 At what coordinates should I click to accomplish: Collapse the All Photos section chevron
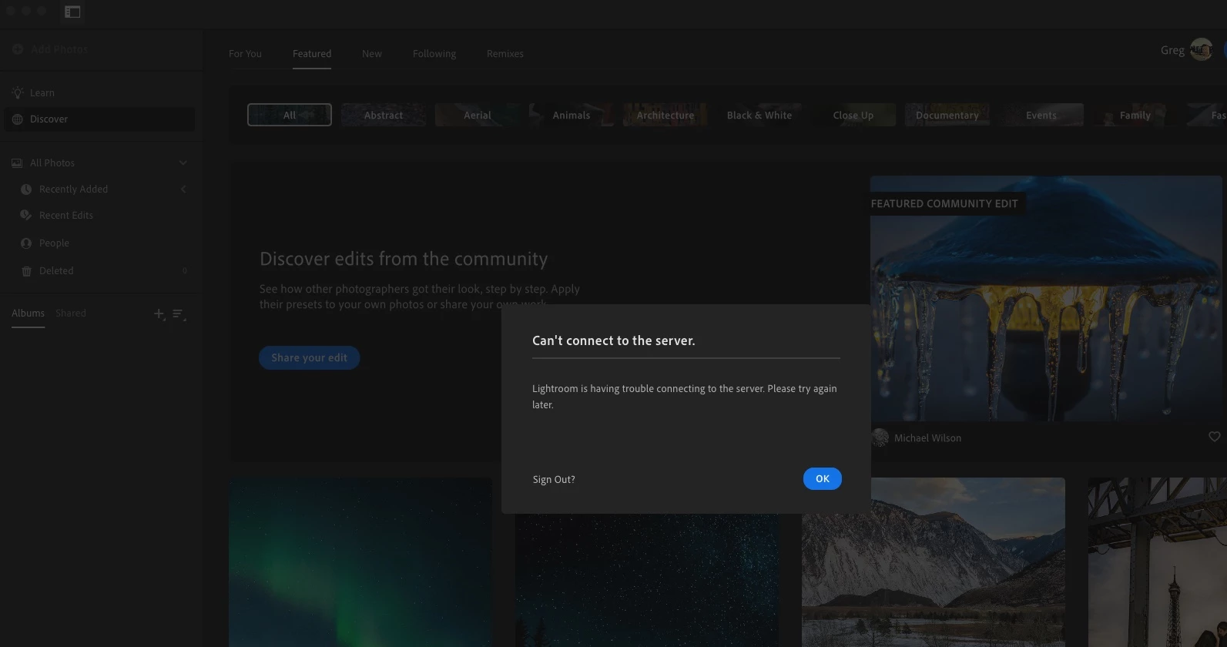tap(183, 163)
